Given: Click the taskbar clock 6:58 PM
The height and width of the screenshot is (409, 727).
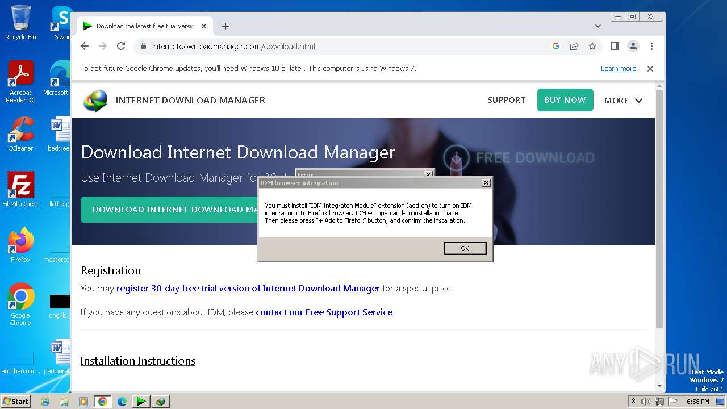Looking at the screenshot, I should click(x=697, y=402).
